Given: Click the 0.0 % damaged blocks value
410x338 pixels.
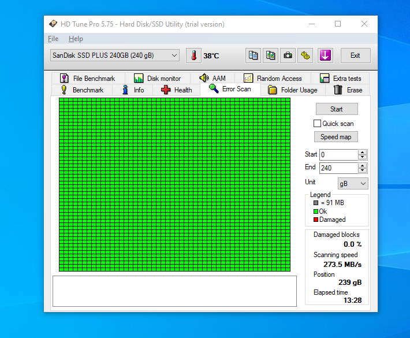Looking at the screenshot, I should coord(352,244).
